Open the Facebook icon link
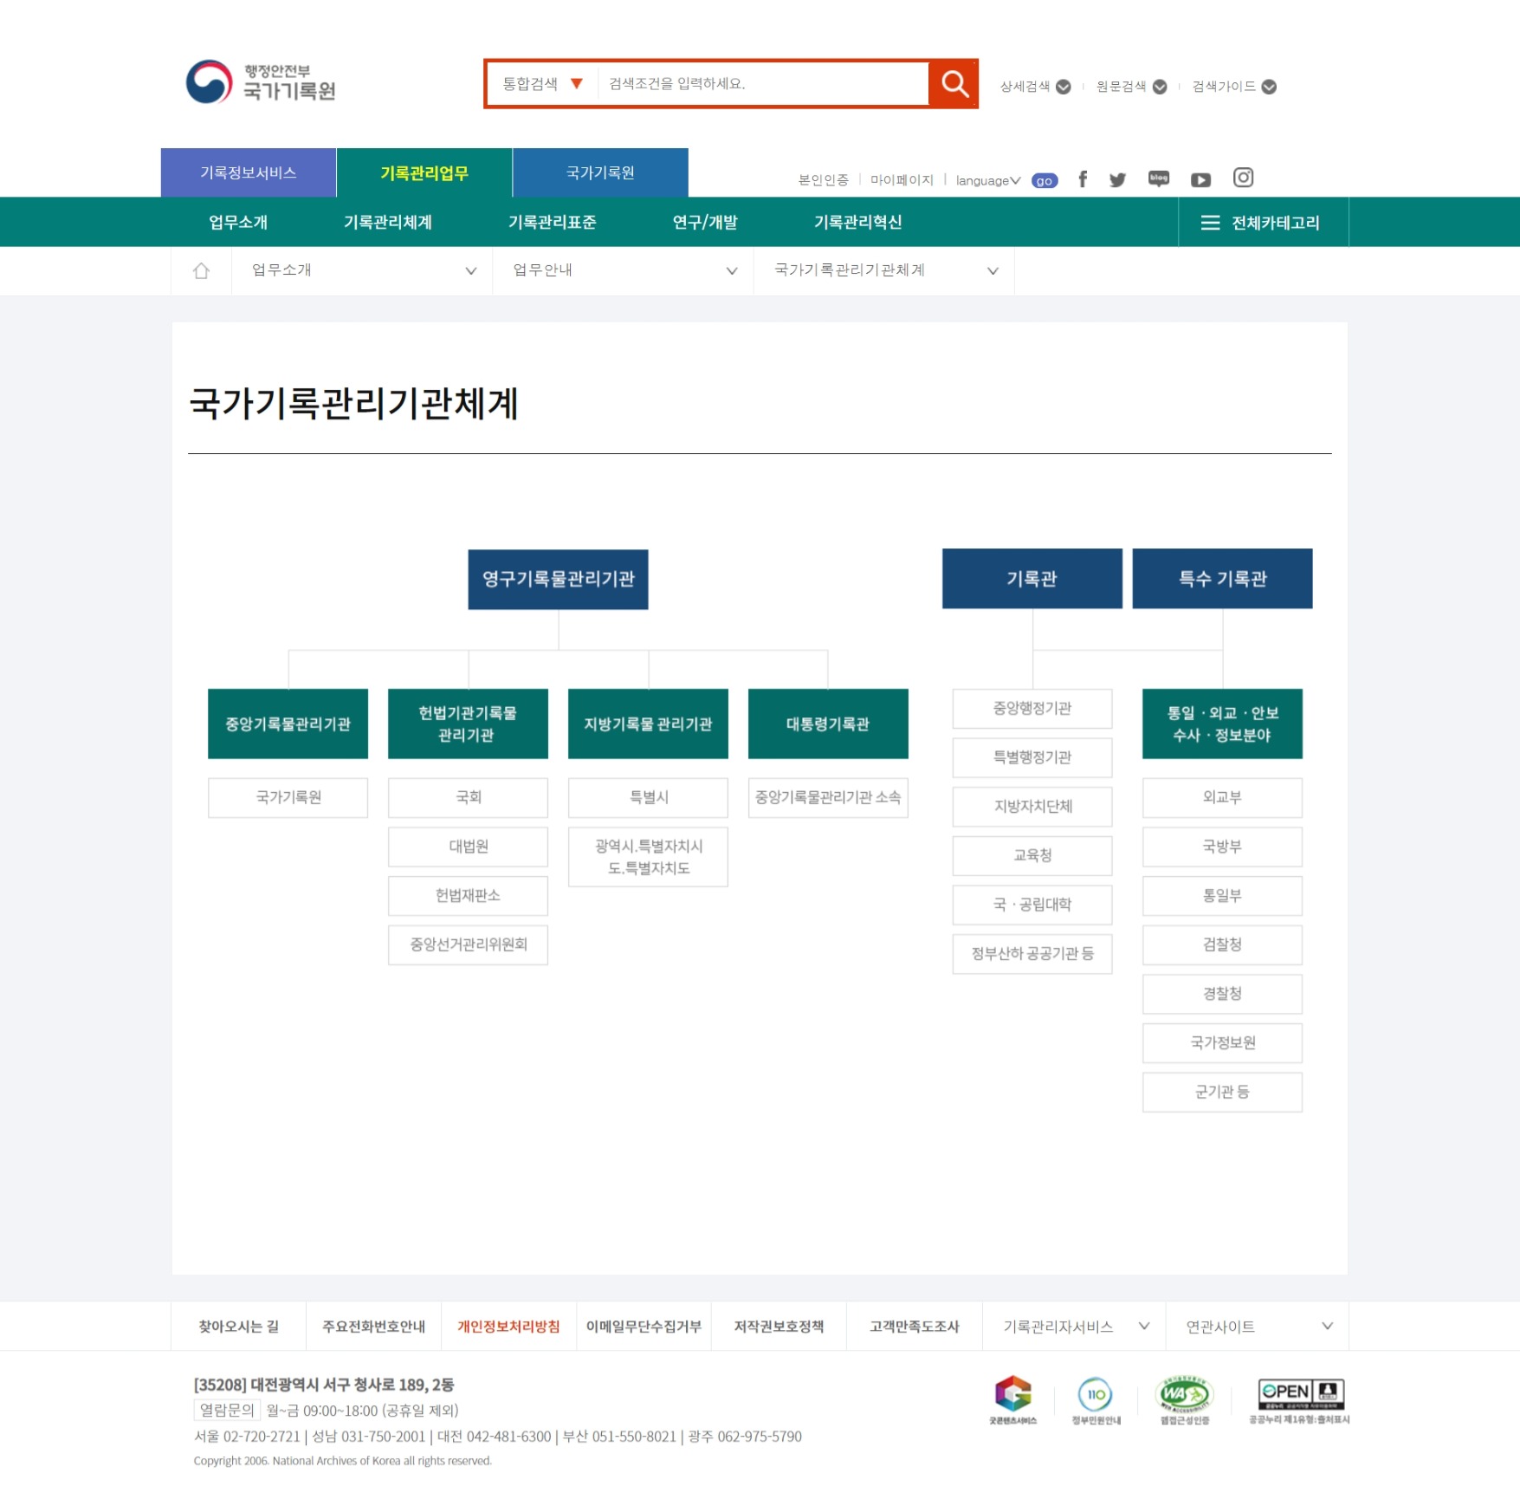This screenshot has width=1520, height=1486. point(1082,179)
